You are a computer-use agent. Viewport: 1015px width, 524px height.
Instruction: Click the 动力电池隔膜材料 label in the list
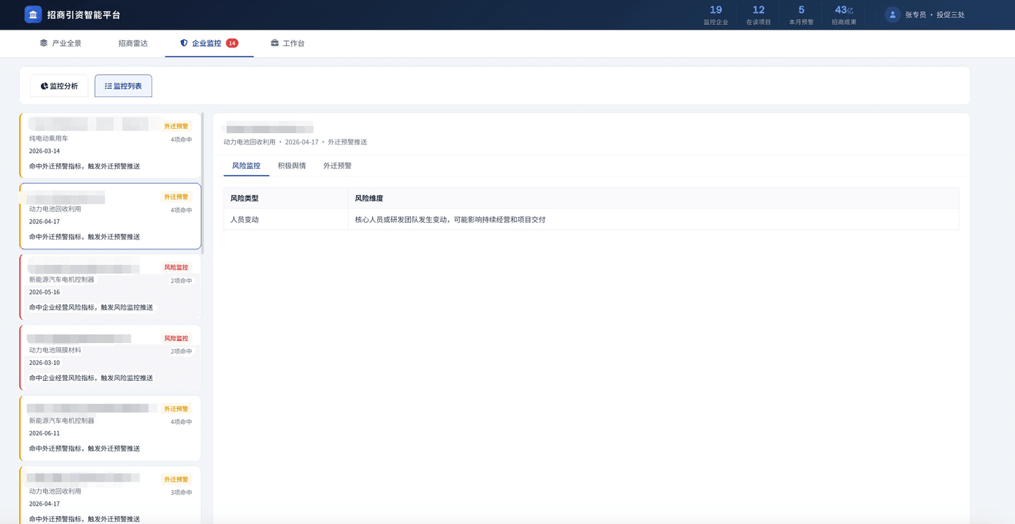(x=55, y=350)
